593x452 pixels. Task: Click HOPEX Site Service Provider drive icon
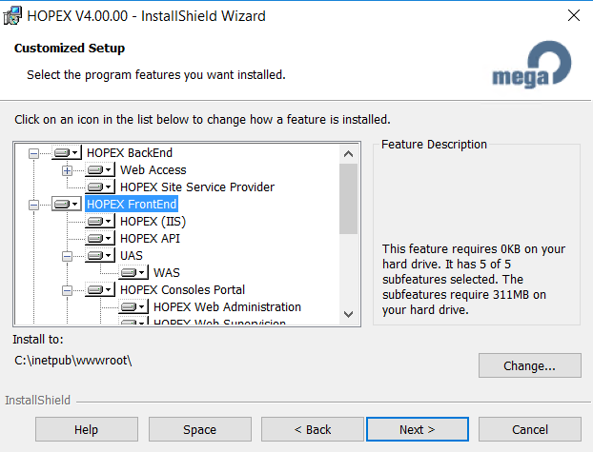pyautogui.click(x=99, y=187)
